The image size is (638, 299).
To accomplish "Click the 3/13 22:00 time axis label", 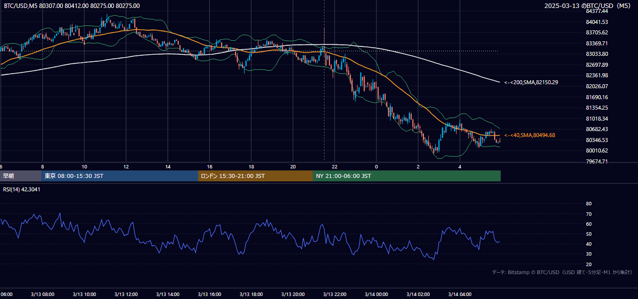I will (x=334, y=295).
